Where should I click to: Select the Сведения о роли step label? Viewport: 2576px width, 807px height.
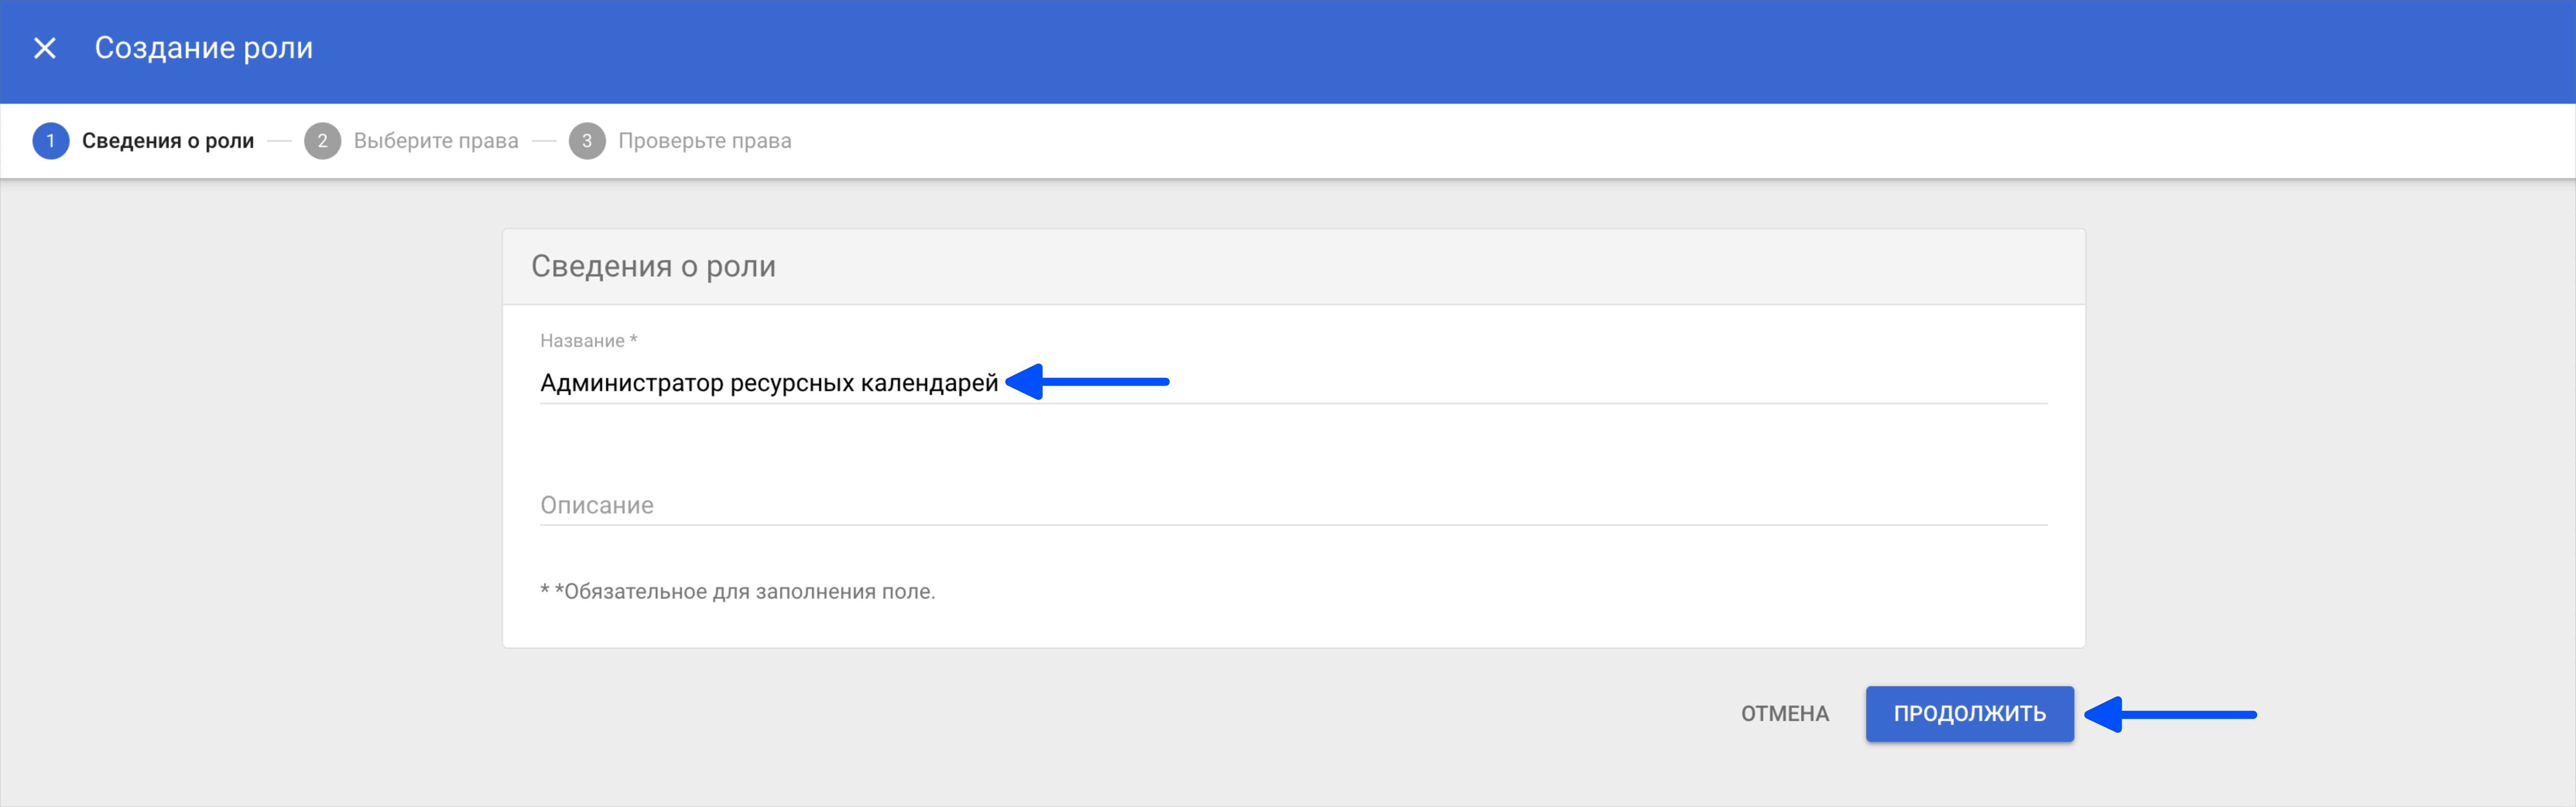pyautogui.click(x=168, y=141)
